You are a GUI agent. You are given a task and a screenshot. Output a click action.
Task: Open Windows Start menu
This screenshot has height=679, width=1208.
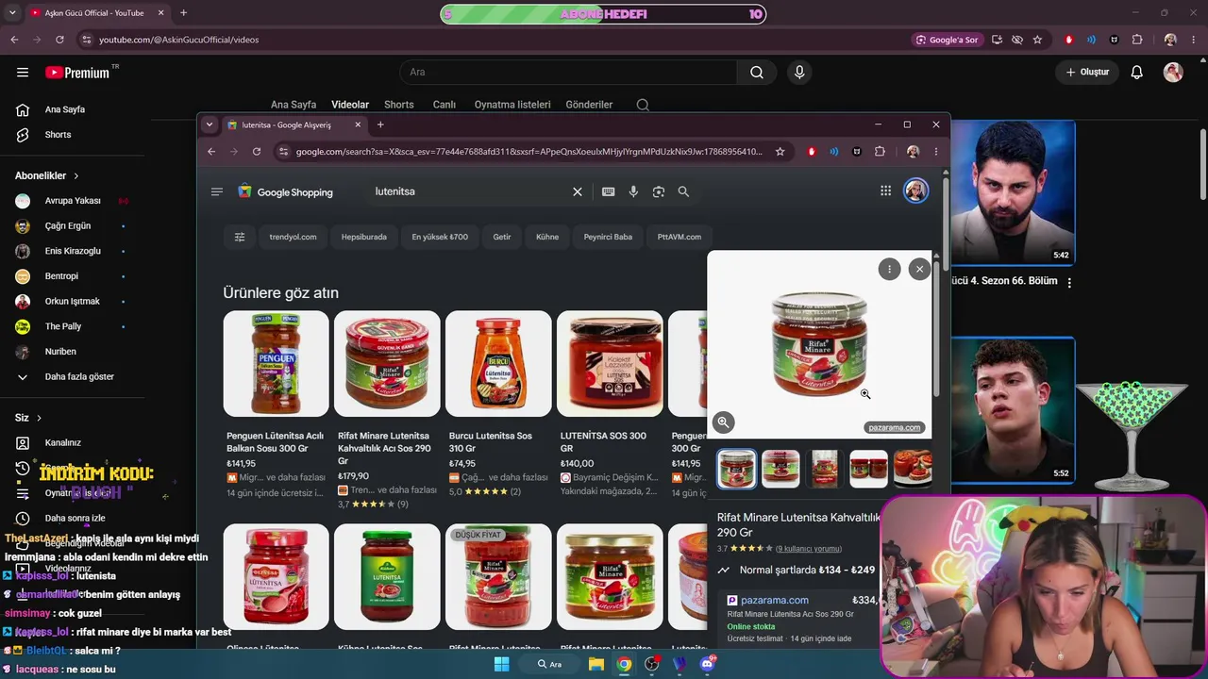[502, 664]
